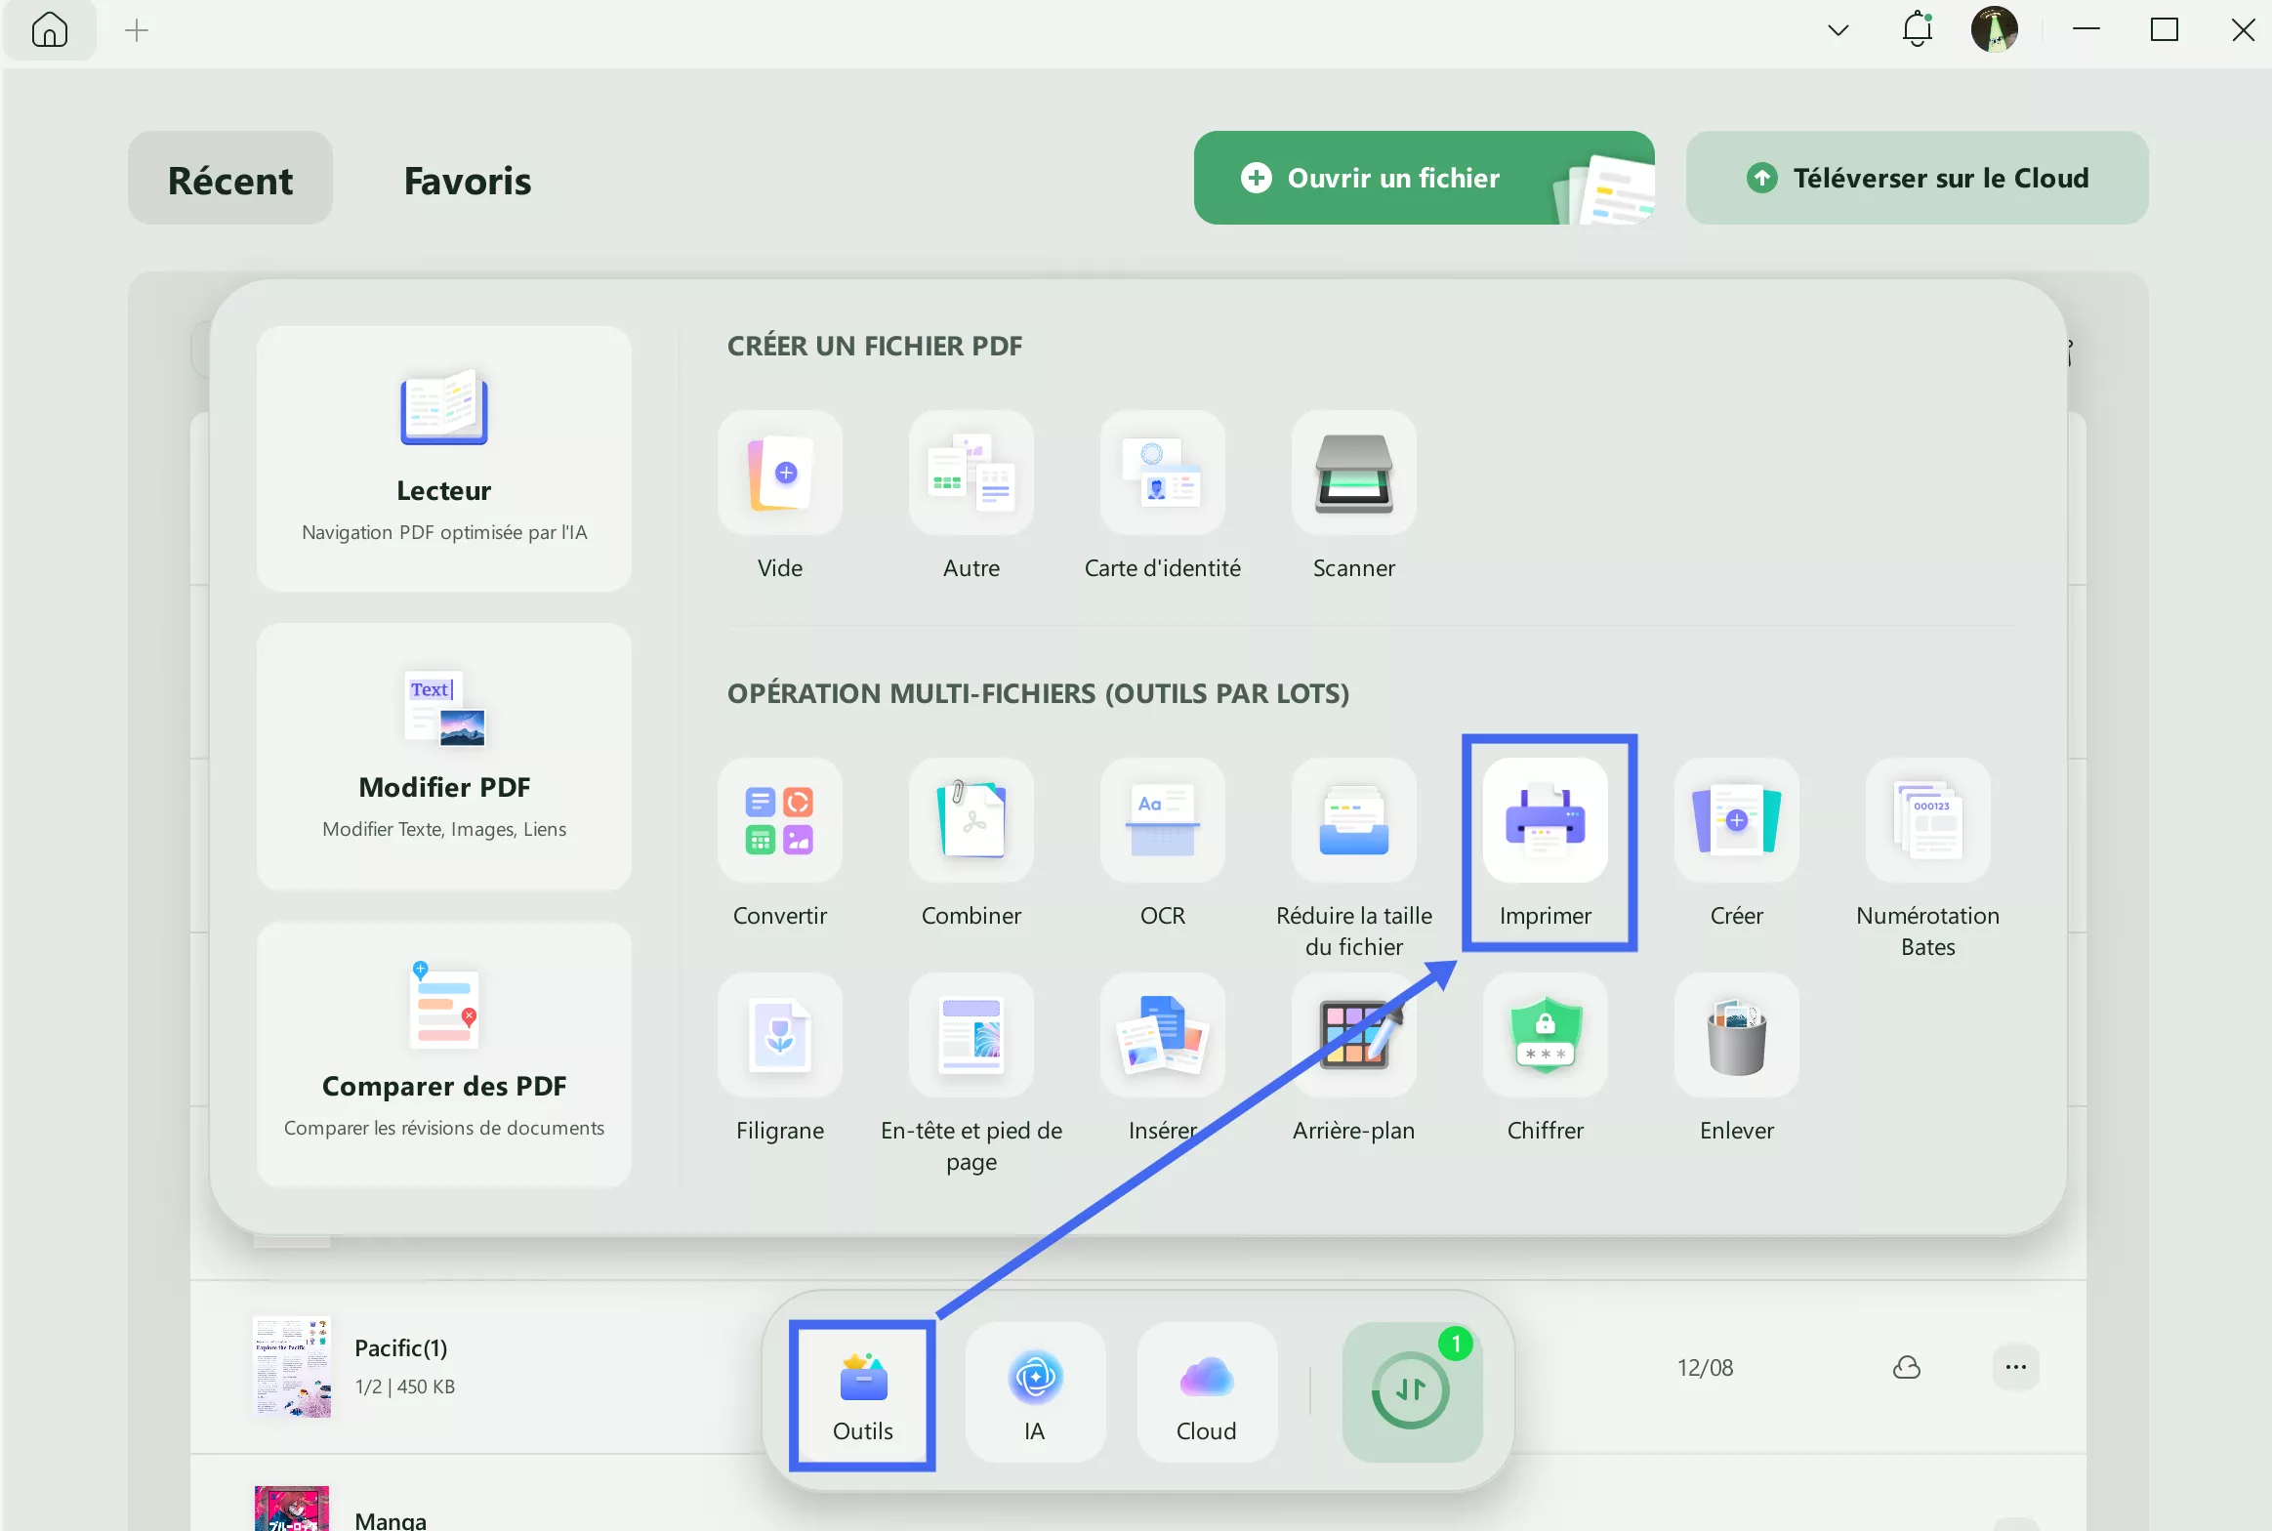Click the sync progress indicator with badge
The image size is (2272, 1531).
click(1412, 1390)
